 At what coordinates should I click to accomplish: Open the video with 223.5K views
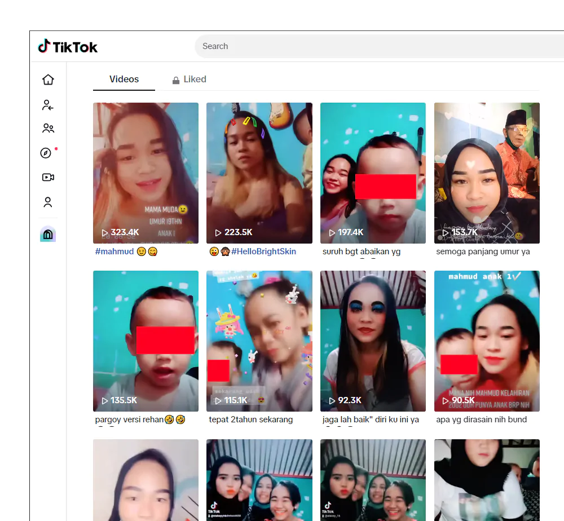point(259,173)
